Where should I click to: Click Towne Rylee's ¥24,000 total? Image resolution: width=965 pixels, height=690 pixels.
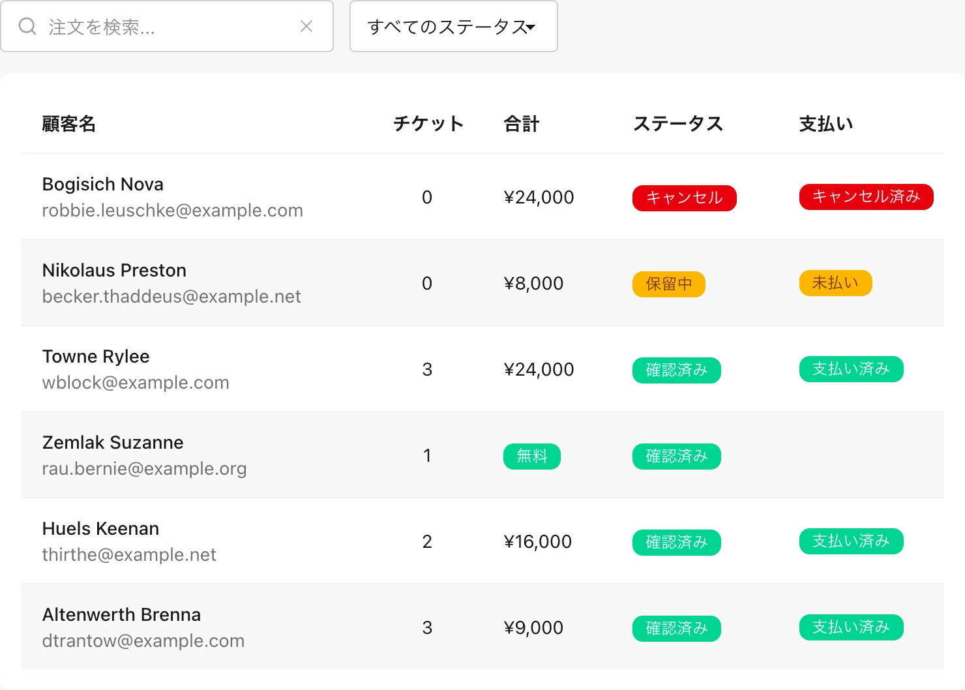point(539,370)
